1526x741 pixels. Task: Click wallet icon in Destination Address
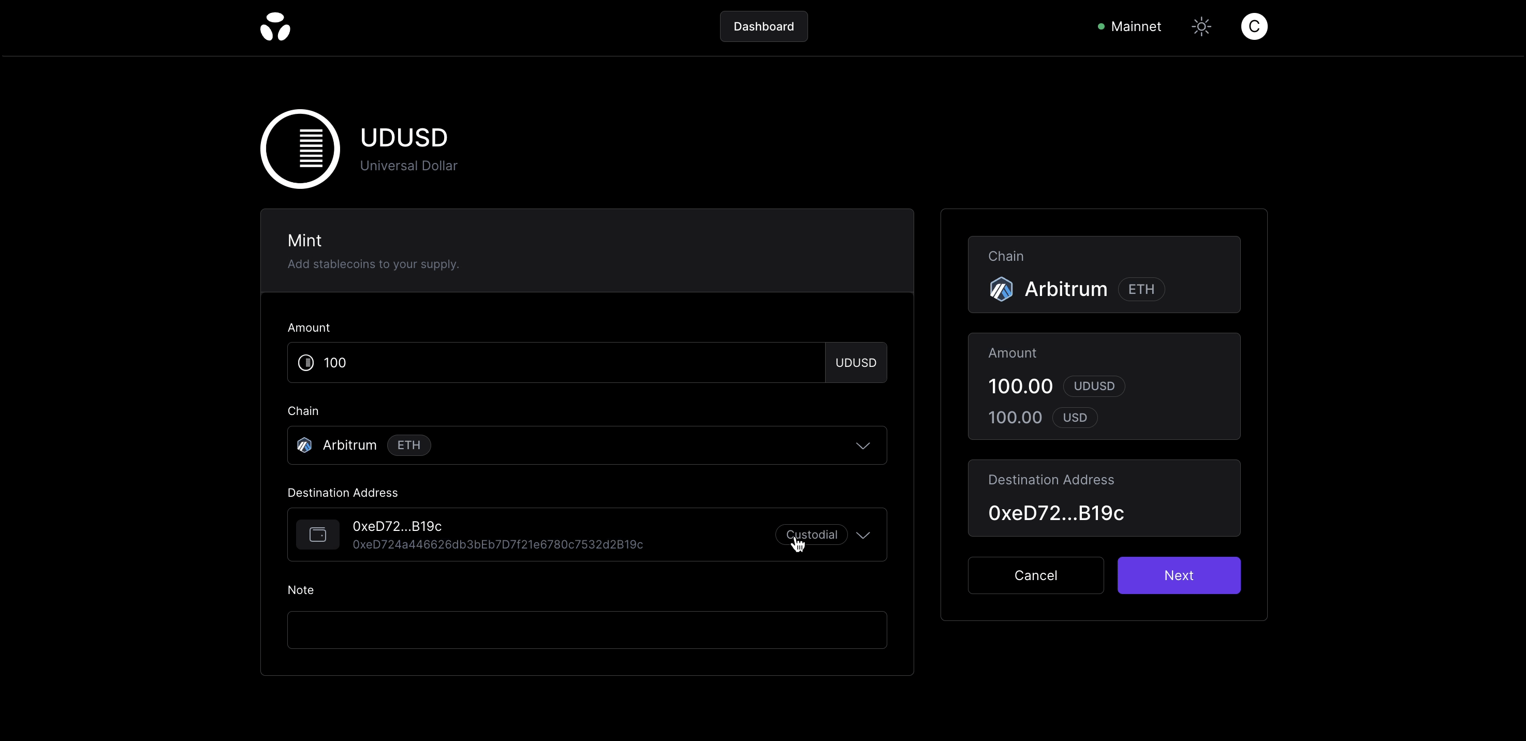(x=318, y=535)
